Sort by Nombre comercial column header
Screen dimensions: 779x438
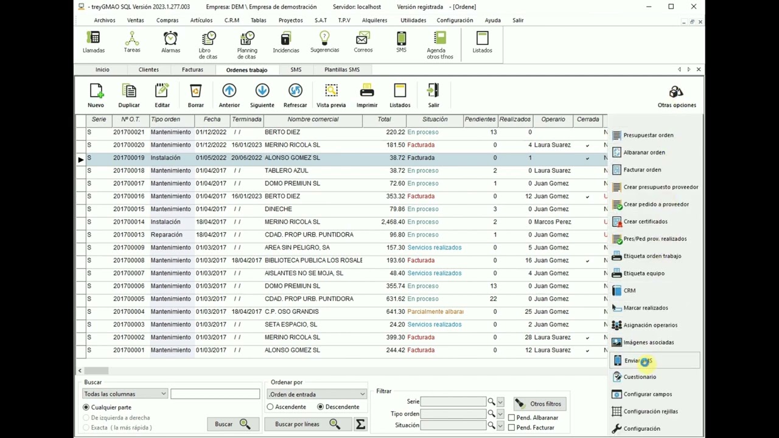click(313, 119)
